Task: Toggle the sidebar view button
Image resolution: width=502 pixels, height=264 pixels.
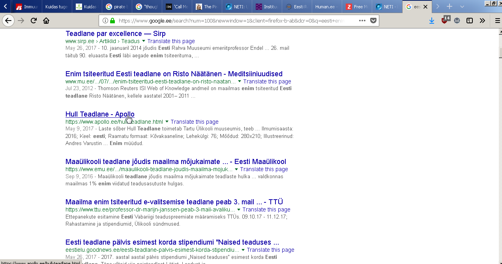Action: coord(470,21)
